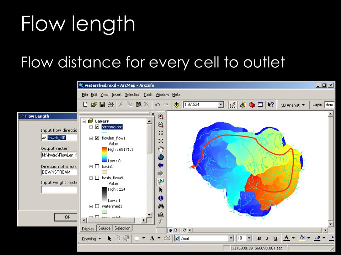
Task: Go back to previous extent arrow
Action: (161, 165)
